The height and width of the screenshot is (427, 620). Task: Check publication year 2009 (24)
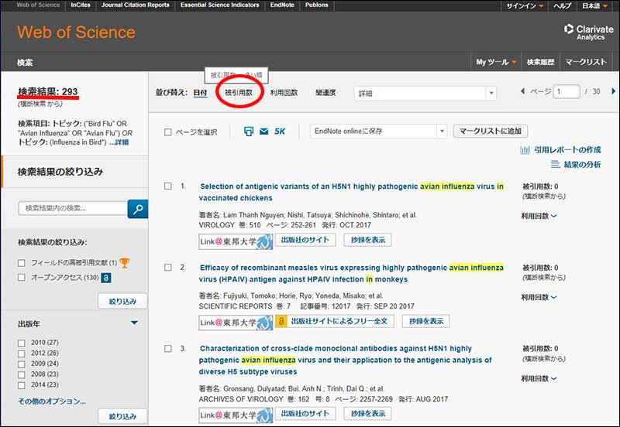[x=22, y=364]
